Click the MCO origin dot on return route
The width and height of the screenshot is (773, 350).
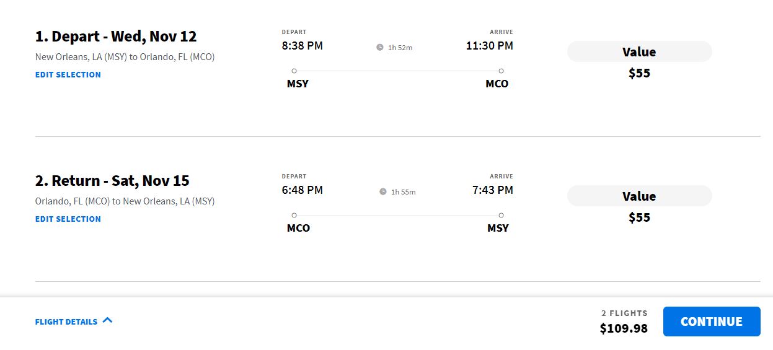click(x=294, y=215)
